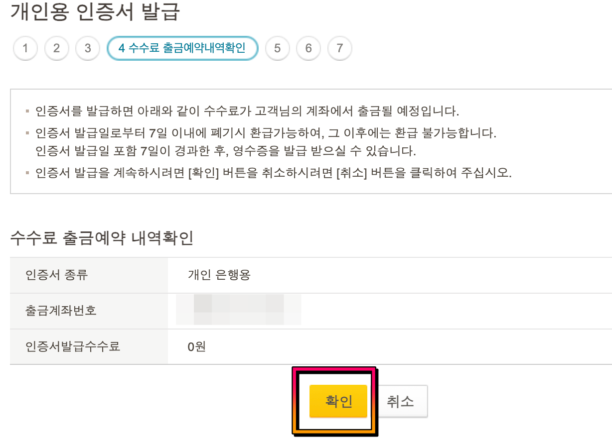Select step 6 circle indicator
The height and width of the screenshot is (445, 612).
tap(308, 48)
